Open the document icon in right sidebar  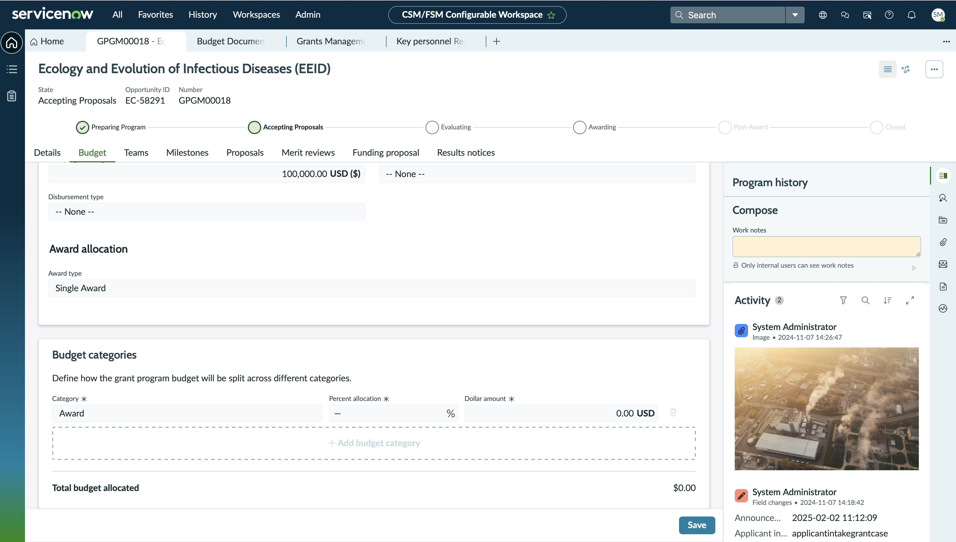pos(943,286)
